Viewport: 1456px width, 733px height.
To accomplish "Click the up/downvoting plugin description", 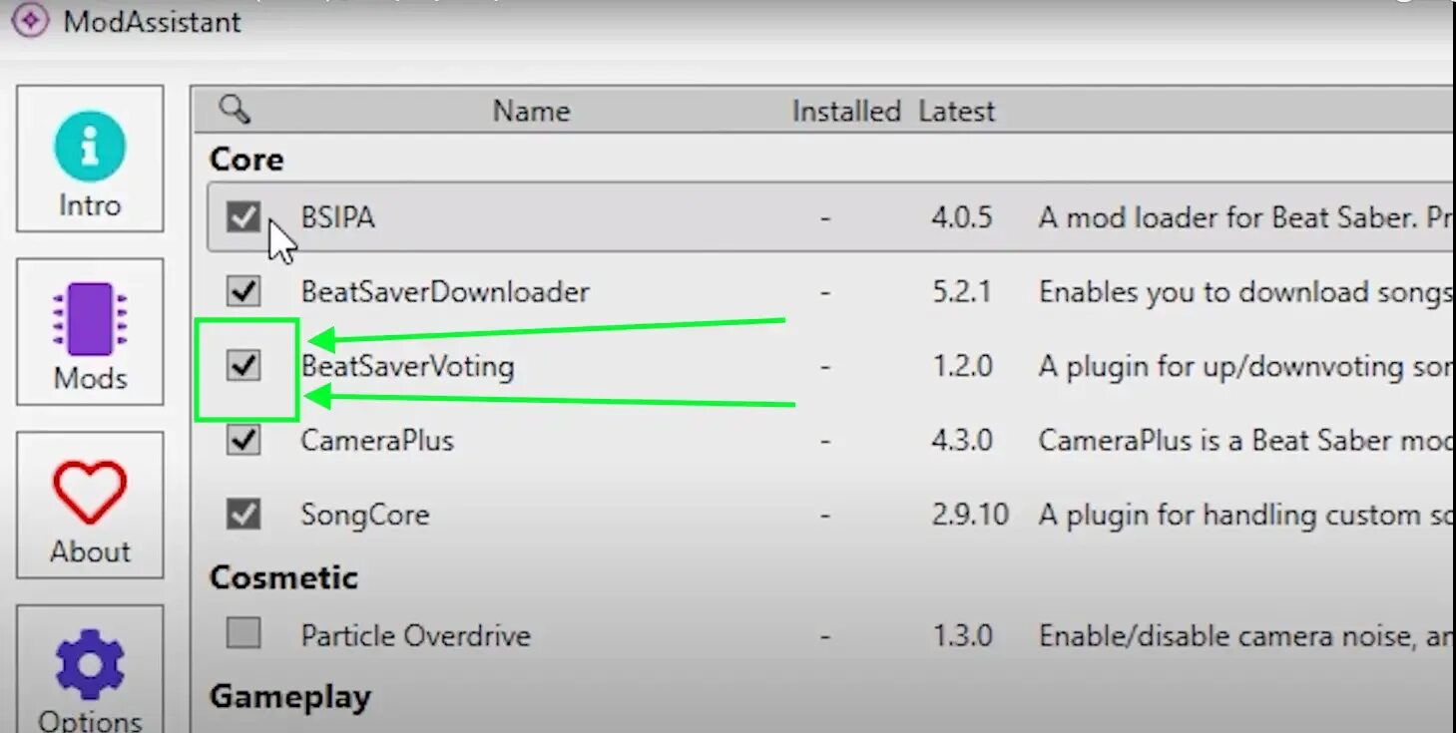I will pyautogui.click(x=1245, y=366).
